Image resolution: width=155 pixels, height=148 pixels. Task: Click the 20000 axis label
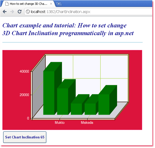tap(24, 95)
